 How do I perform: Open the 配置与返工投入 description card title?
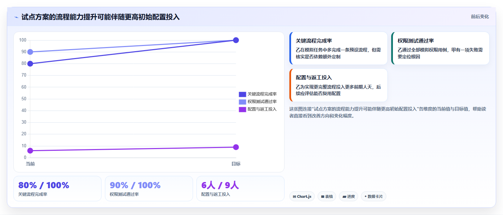pos(314,78)
